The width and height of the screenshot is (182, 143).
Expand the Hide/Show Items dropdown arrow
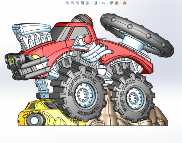pyautogui.click(x=107, y=3)
